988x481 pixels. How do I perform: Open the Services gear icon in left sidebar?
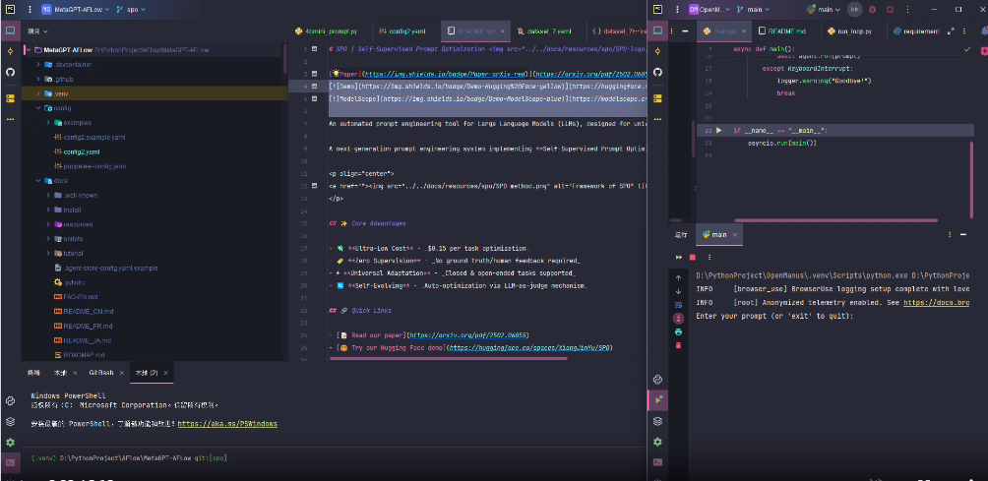pyautogui.click(x=10, y=443)
